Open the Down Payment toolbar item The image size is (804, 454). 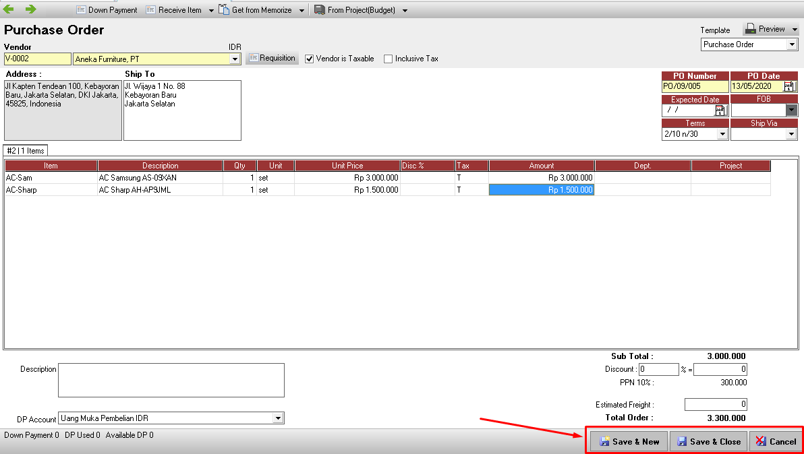107,9
